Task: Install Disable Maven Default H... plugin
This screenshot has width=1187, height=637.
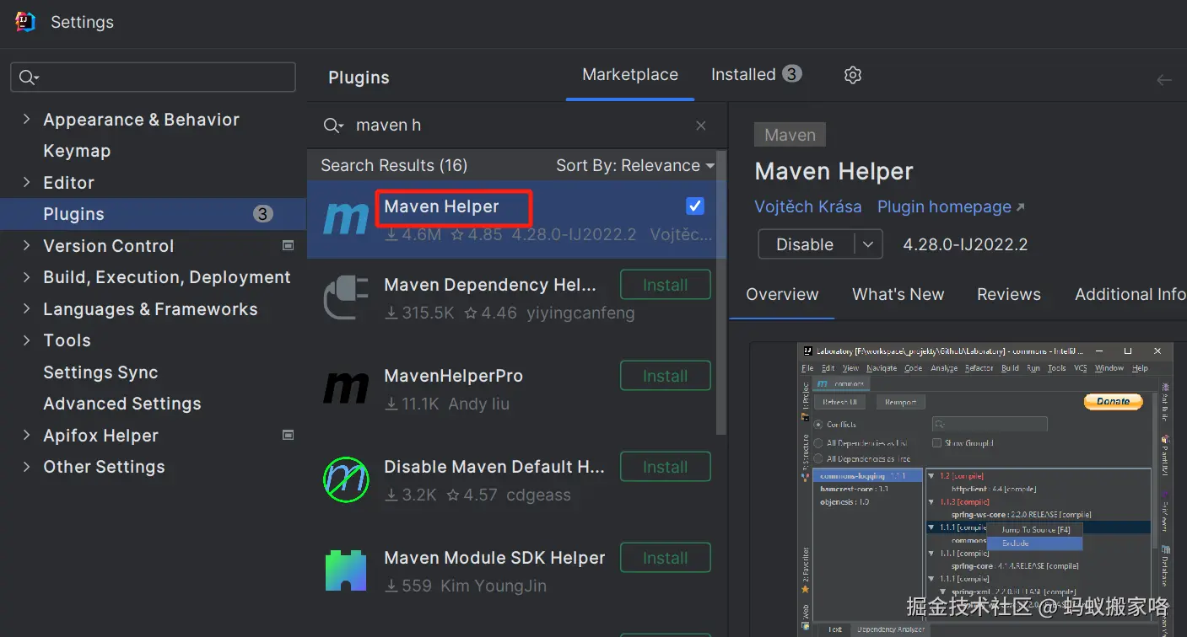Action: tap(666, 467)
